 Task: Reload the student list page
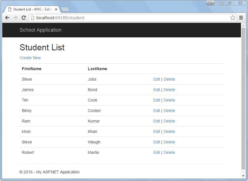tap(24, 18)
